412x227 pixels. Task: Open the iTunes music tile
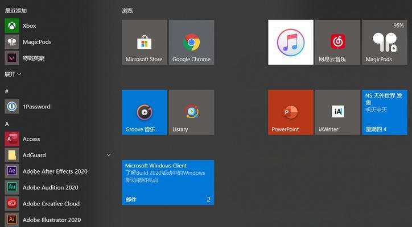[291, 42]
